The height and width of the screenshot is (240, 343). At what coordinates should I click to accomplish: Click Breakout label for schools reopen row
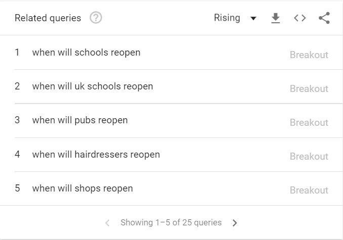click(x=309, y=55)
